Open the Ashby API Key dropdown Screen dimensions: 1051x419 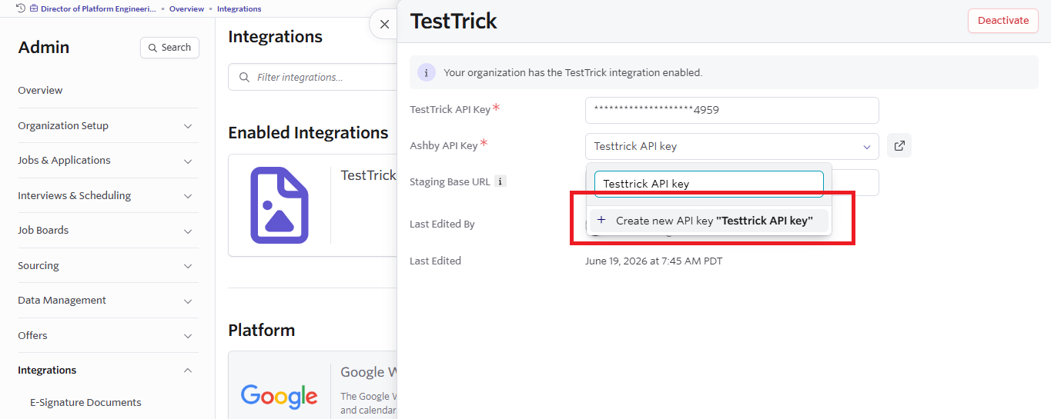731,146
